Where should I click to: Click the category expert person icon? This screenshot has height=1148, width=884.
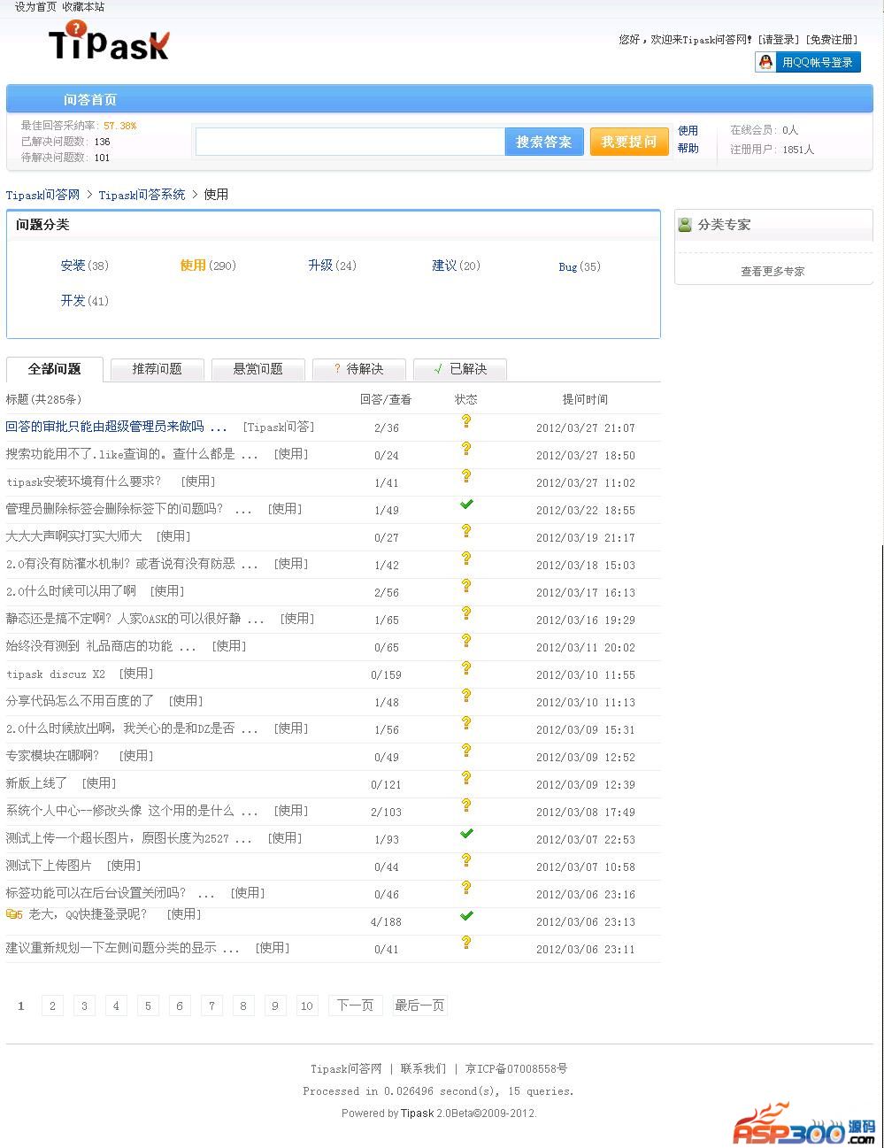click(685, 225)
